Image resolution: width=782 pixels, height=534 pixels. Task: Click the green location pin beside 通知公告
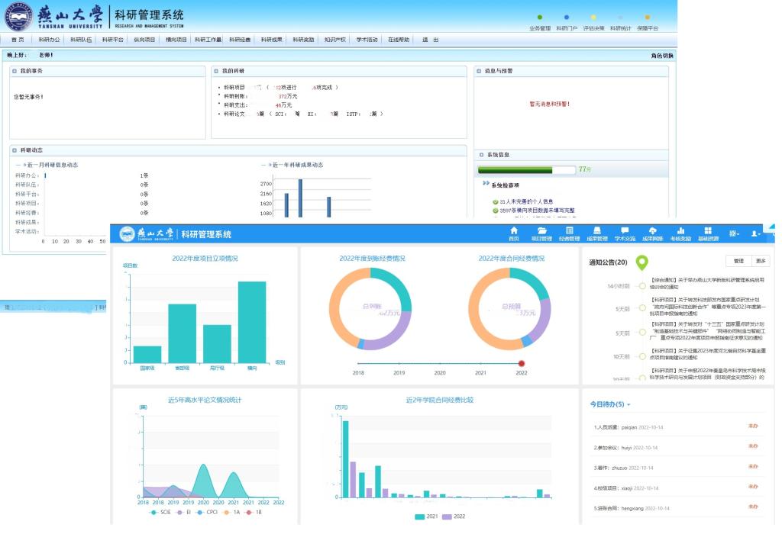[x=642, y=263]
